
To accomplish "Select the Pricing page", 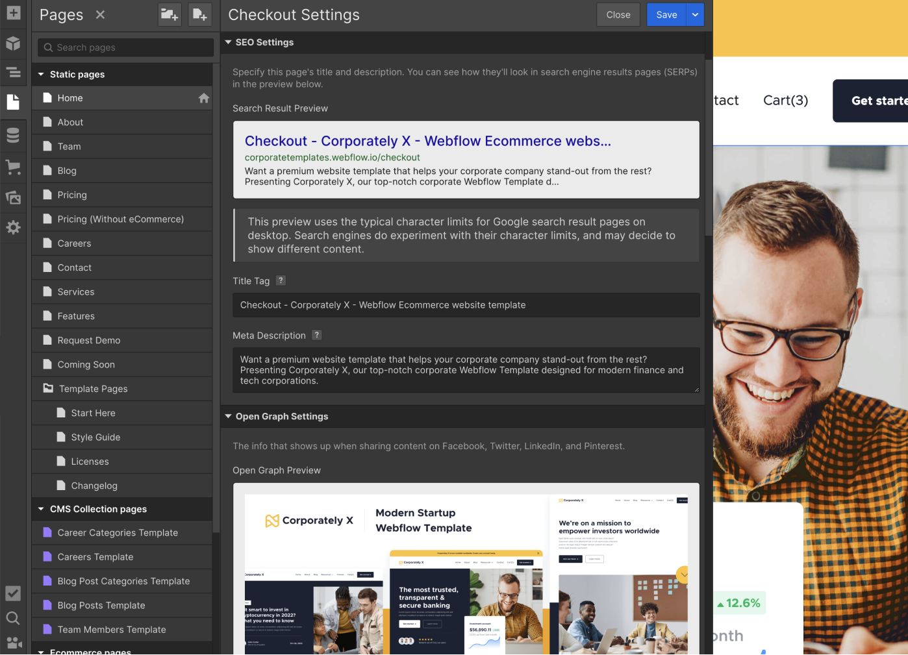I will 122,195.
